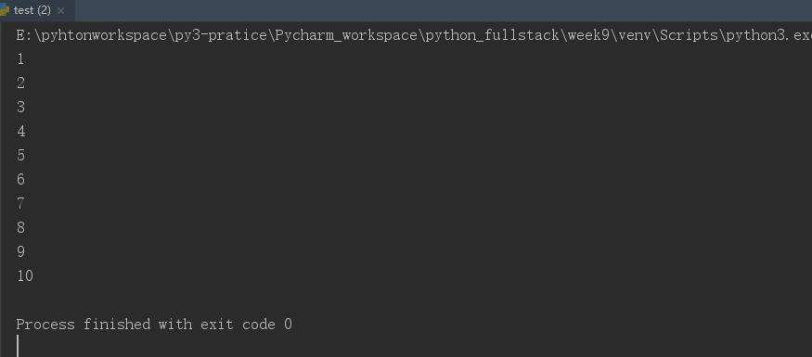This screenshot has width=812, height=357.
Task: Click the Pycharm_workspace segment of the path
Action: [x=346, y=35]
